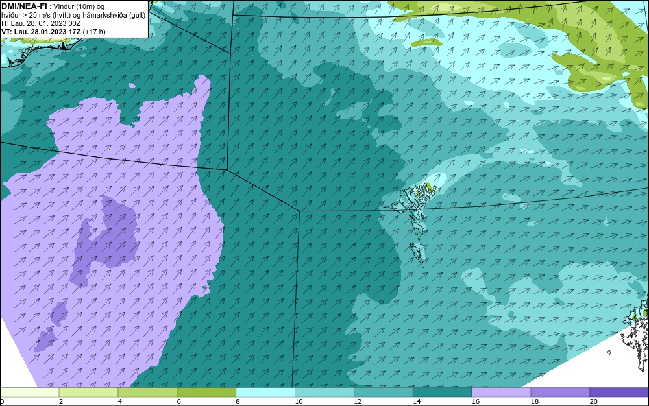
Task: Click the legend tick label '4'
Action: click(119, 401)
